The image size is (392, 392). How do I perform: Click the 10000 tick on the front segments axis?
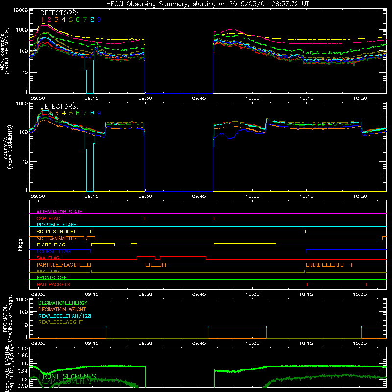click(21, 10)
